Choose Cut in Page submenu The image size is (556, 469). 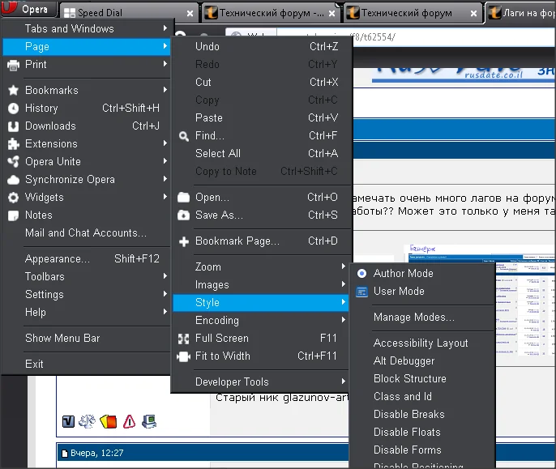[261, 82]
